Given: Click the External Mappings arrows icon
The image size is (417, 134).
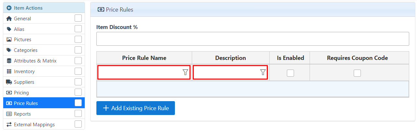Looking at the screenshot, I should coord(9,125).
